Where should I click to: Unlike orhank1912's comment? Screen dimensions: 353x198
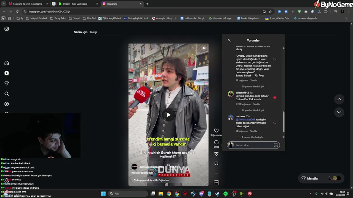click(x=275, y=98)
